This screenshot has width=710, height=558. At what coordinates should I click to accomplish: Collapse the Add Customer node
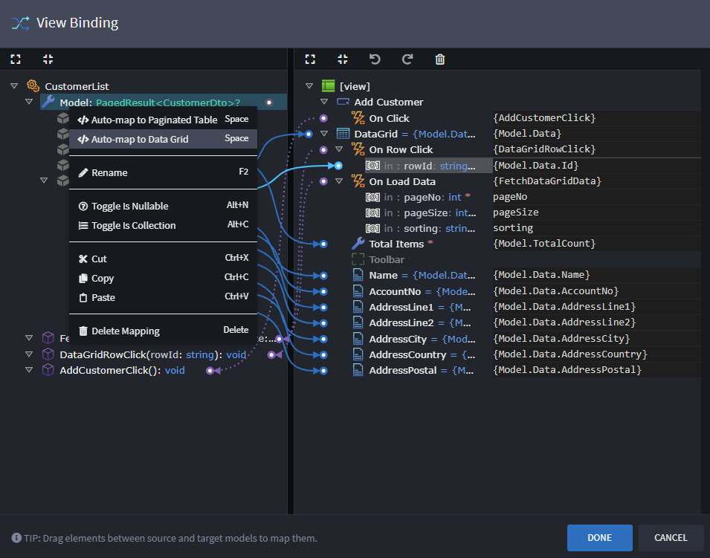tap(324, 102)
